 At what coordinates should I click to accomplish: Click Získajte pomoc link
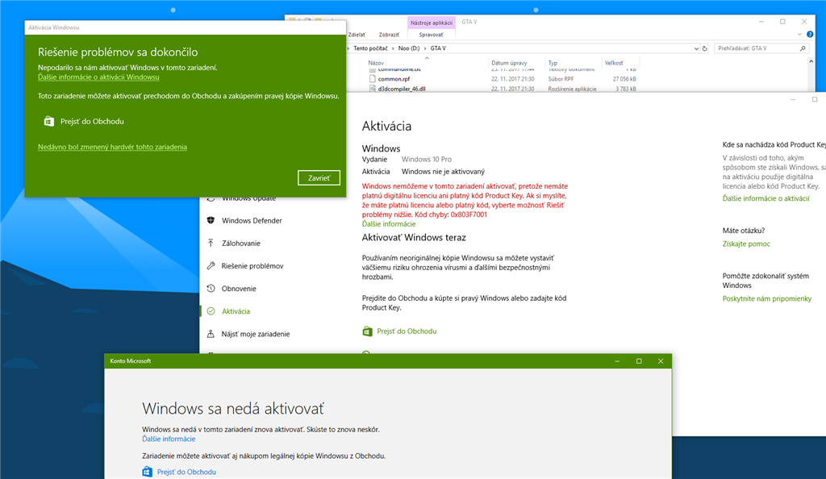(746, 244)
